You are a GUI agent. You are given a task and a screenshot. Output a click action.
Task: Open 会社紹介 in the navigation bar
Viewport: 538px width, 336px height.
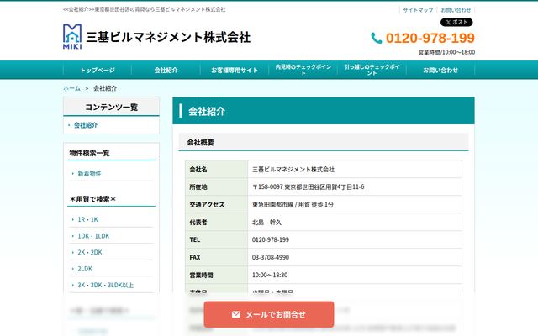(x=166, y=70)
